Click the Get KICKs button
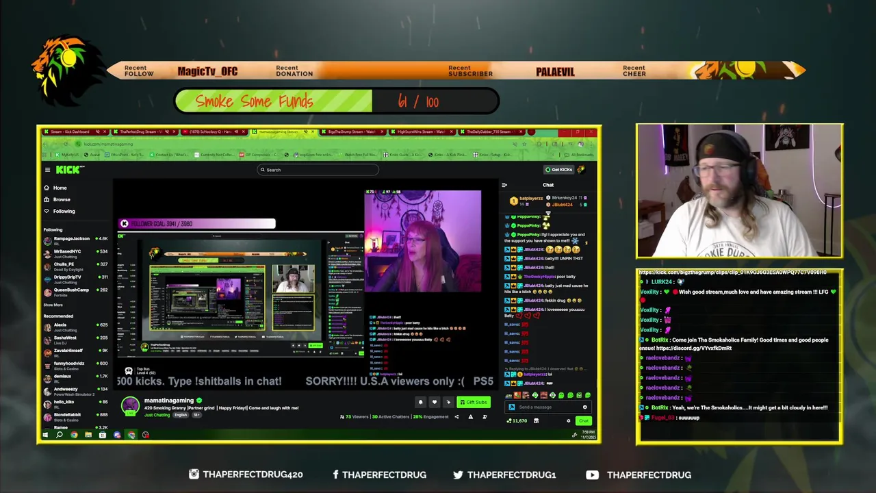 tap(558, 170)
